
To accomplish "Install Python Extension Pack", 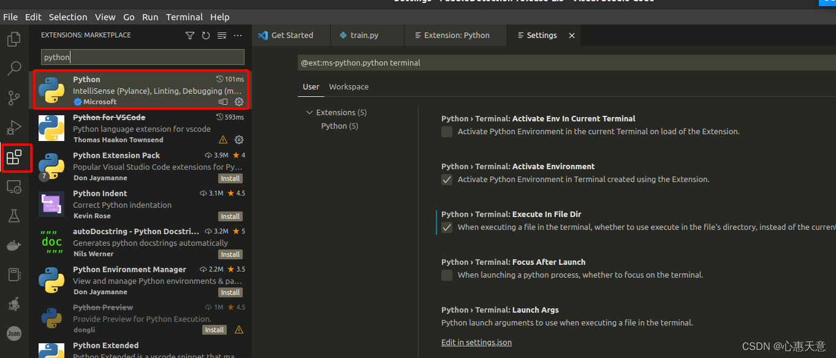I will [230, 178].
